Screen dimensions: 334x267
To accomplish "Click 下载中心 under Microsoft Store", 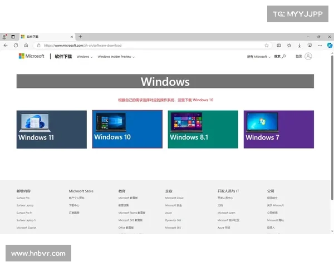I will coord(74,205).
